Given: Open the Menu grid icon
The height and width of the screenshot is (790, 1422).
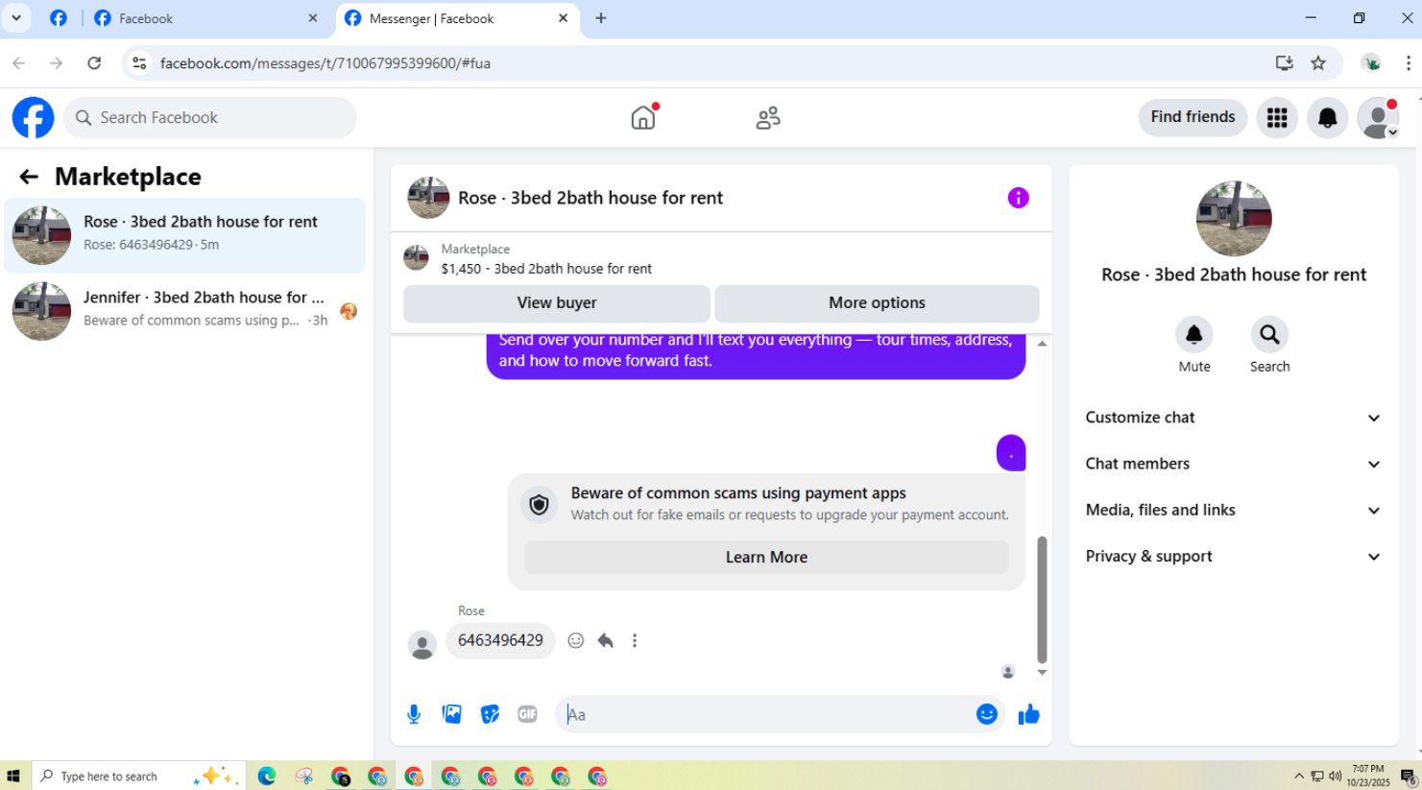Looking at the screenshot, I should click(1277, 117).
